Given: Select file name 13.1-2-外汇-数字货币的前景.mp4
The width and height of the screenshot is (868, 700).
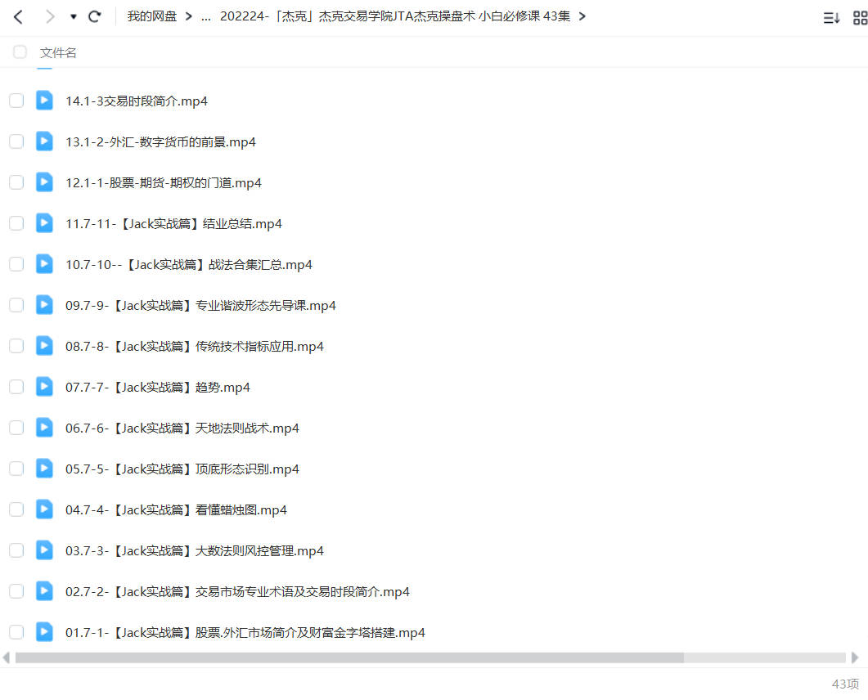Looking at the screenshot, I should [160, 142].
